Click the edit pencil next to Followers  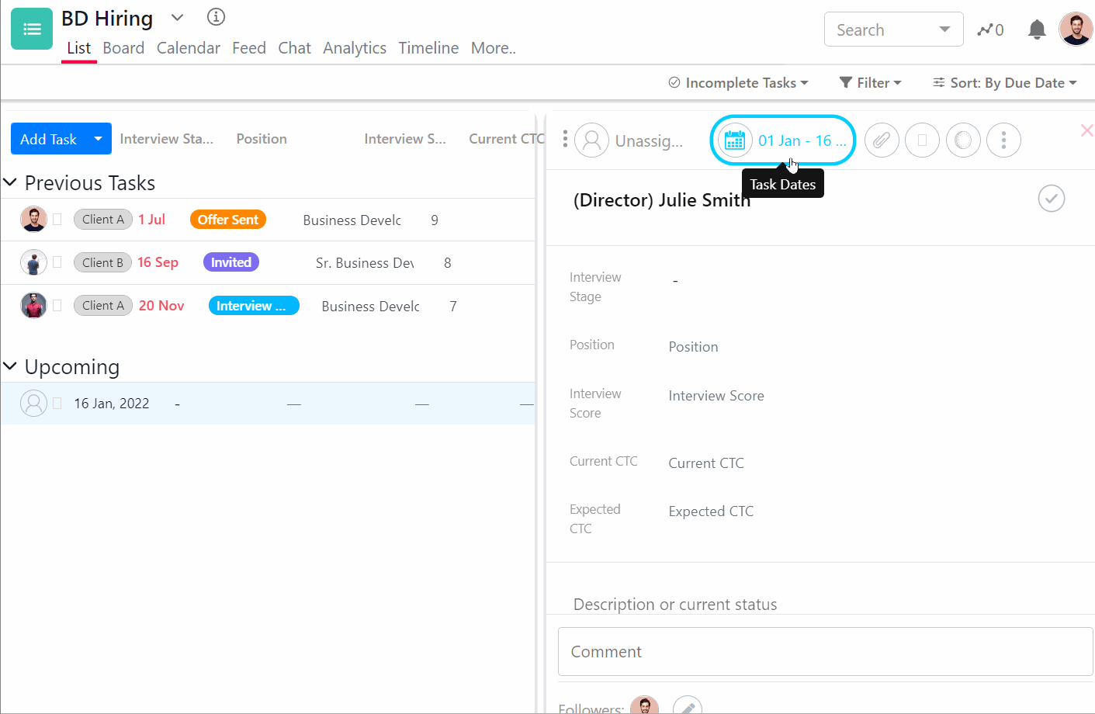point(686,705)
